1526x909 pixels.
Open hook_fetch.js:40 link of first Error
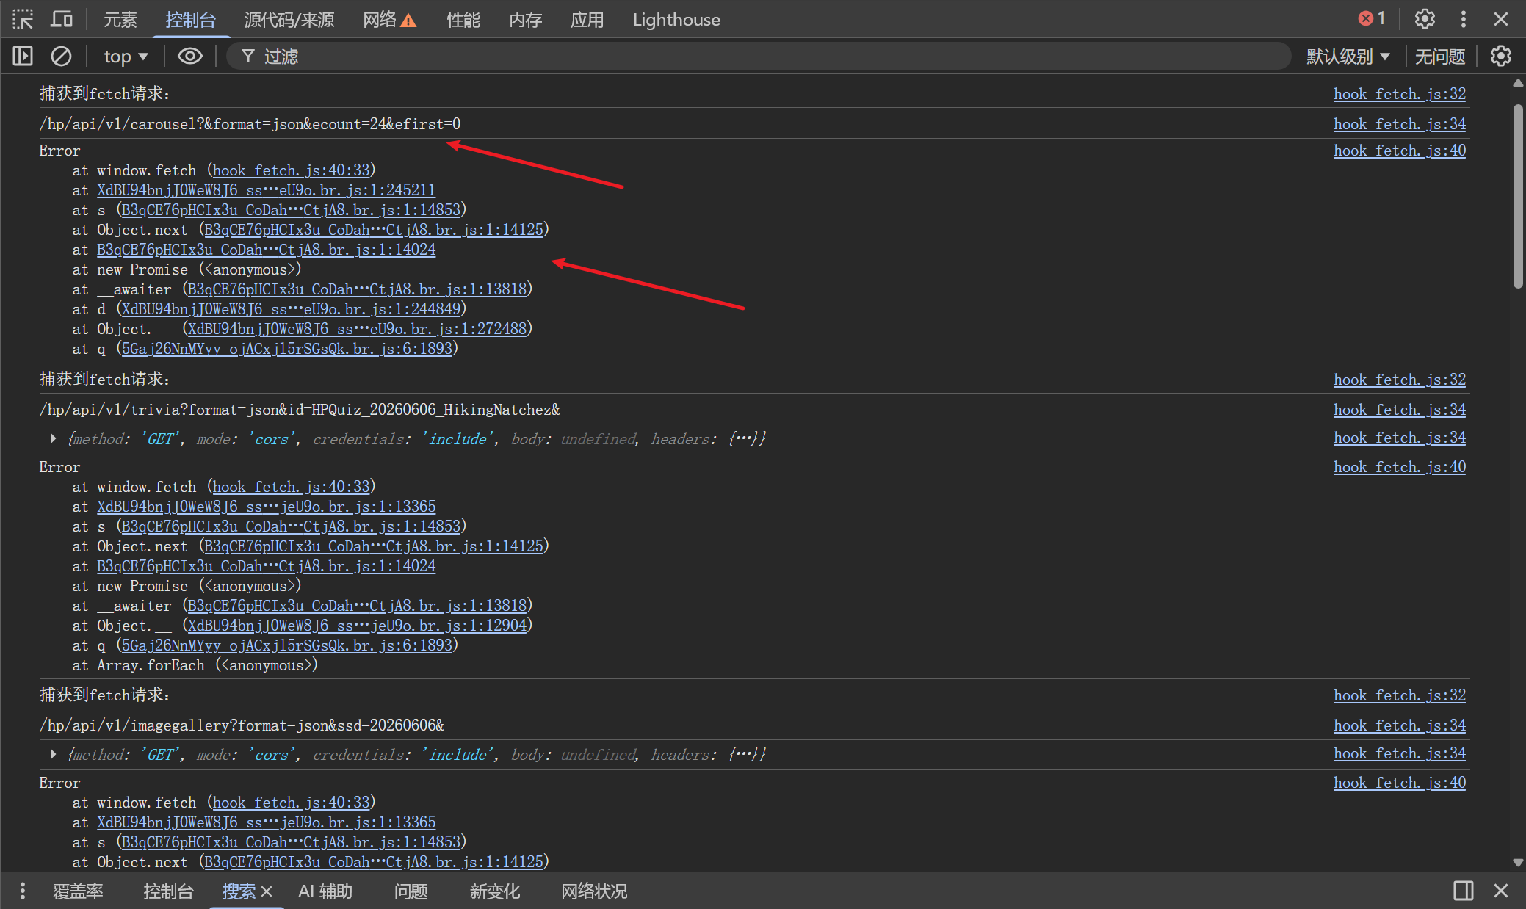coord(1399,151)
